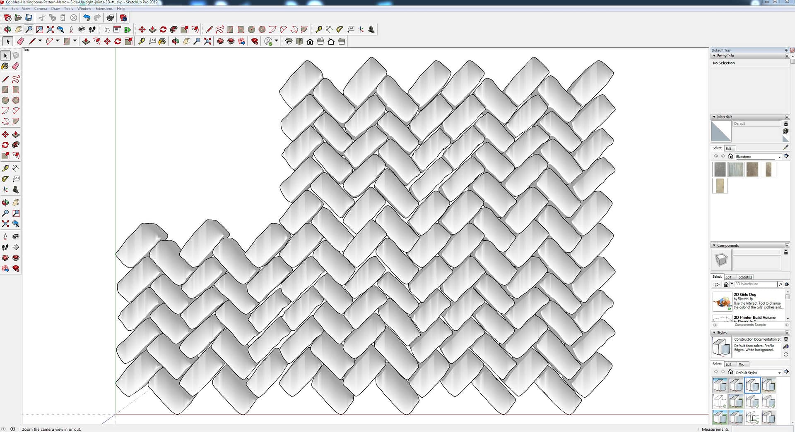
Task: Open the 3D Text tool in top toolbar
Action: [371, 29]
